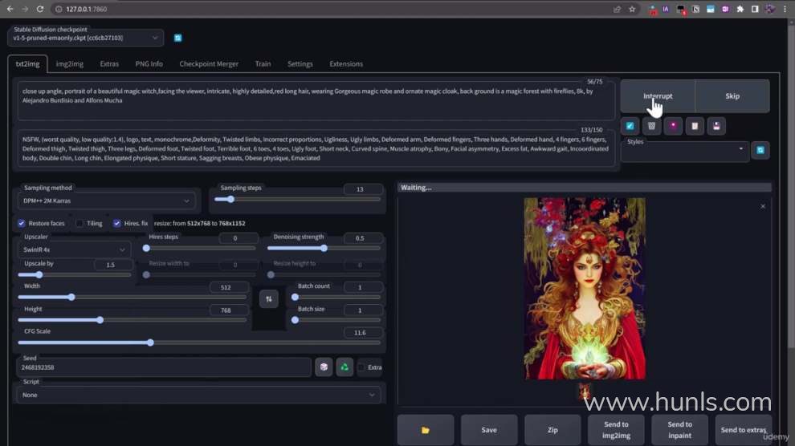The image size is (795, 446).
Task: Switch to the txt2img tab
Action: point(27,64)
